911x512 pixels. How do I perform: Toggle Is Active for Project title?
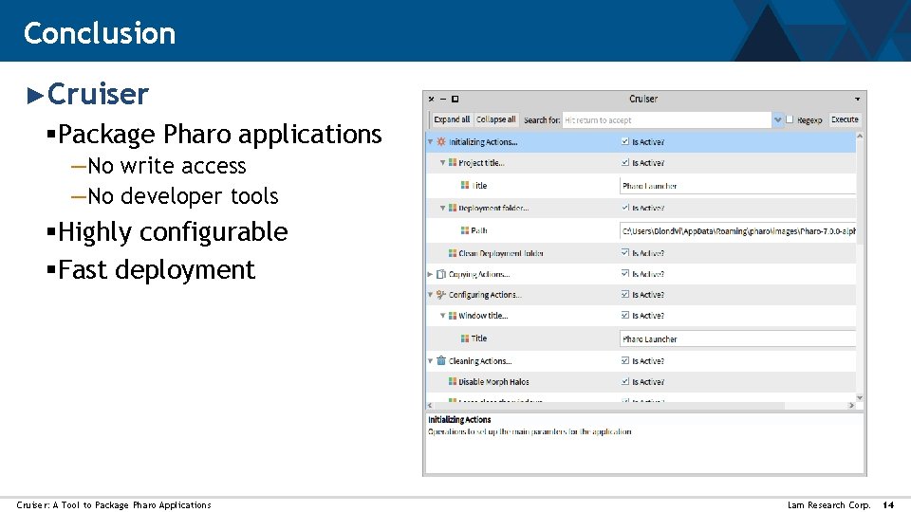pyautogui.click(x=625, y=162)
